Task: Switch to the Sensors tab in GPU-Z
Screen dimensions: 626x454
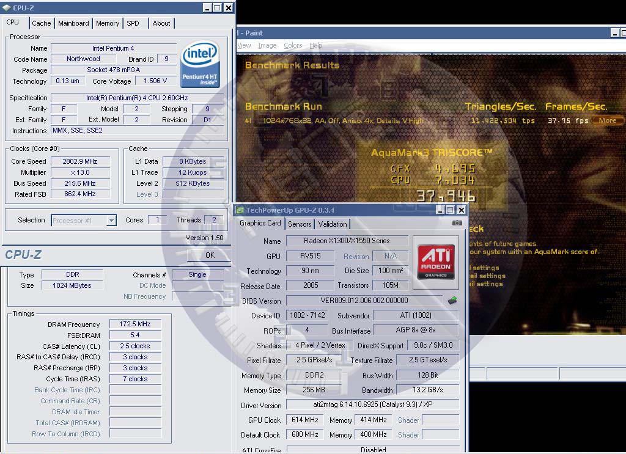Action: tap(300, 224)
